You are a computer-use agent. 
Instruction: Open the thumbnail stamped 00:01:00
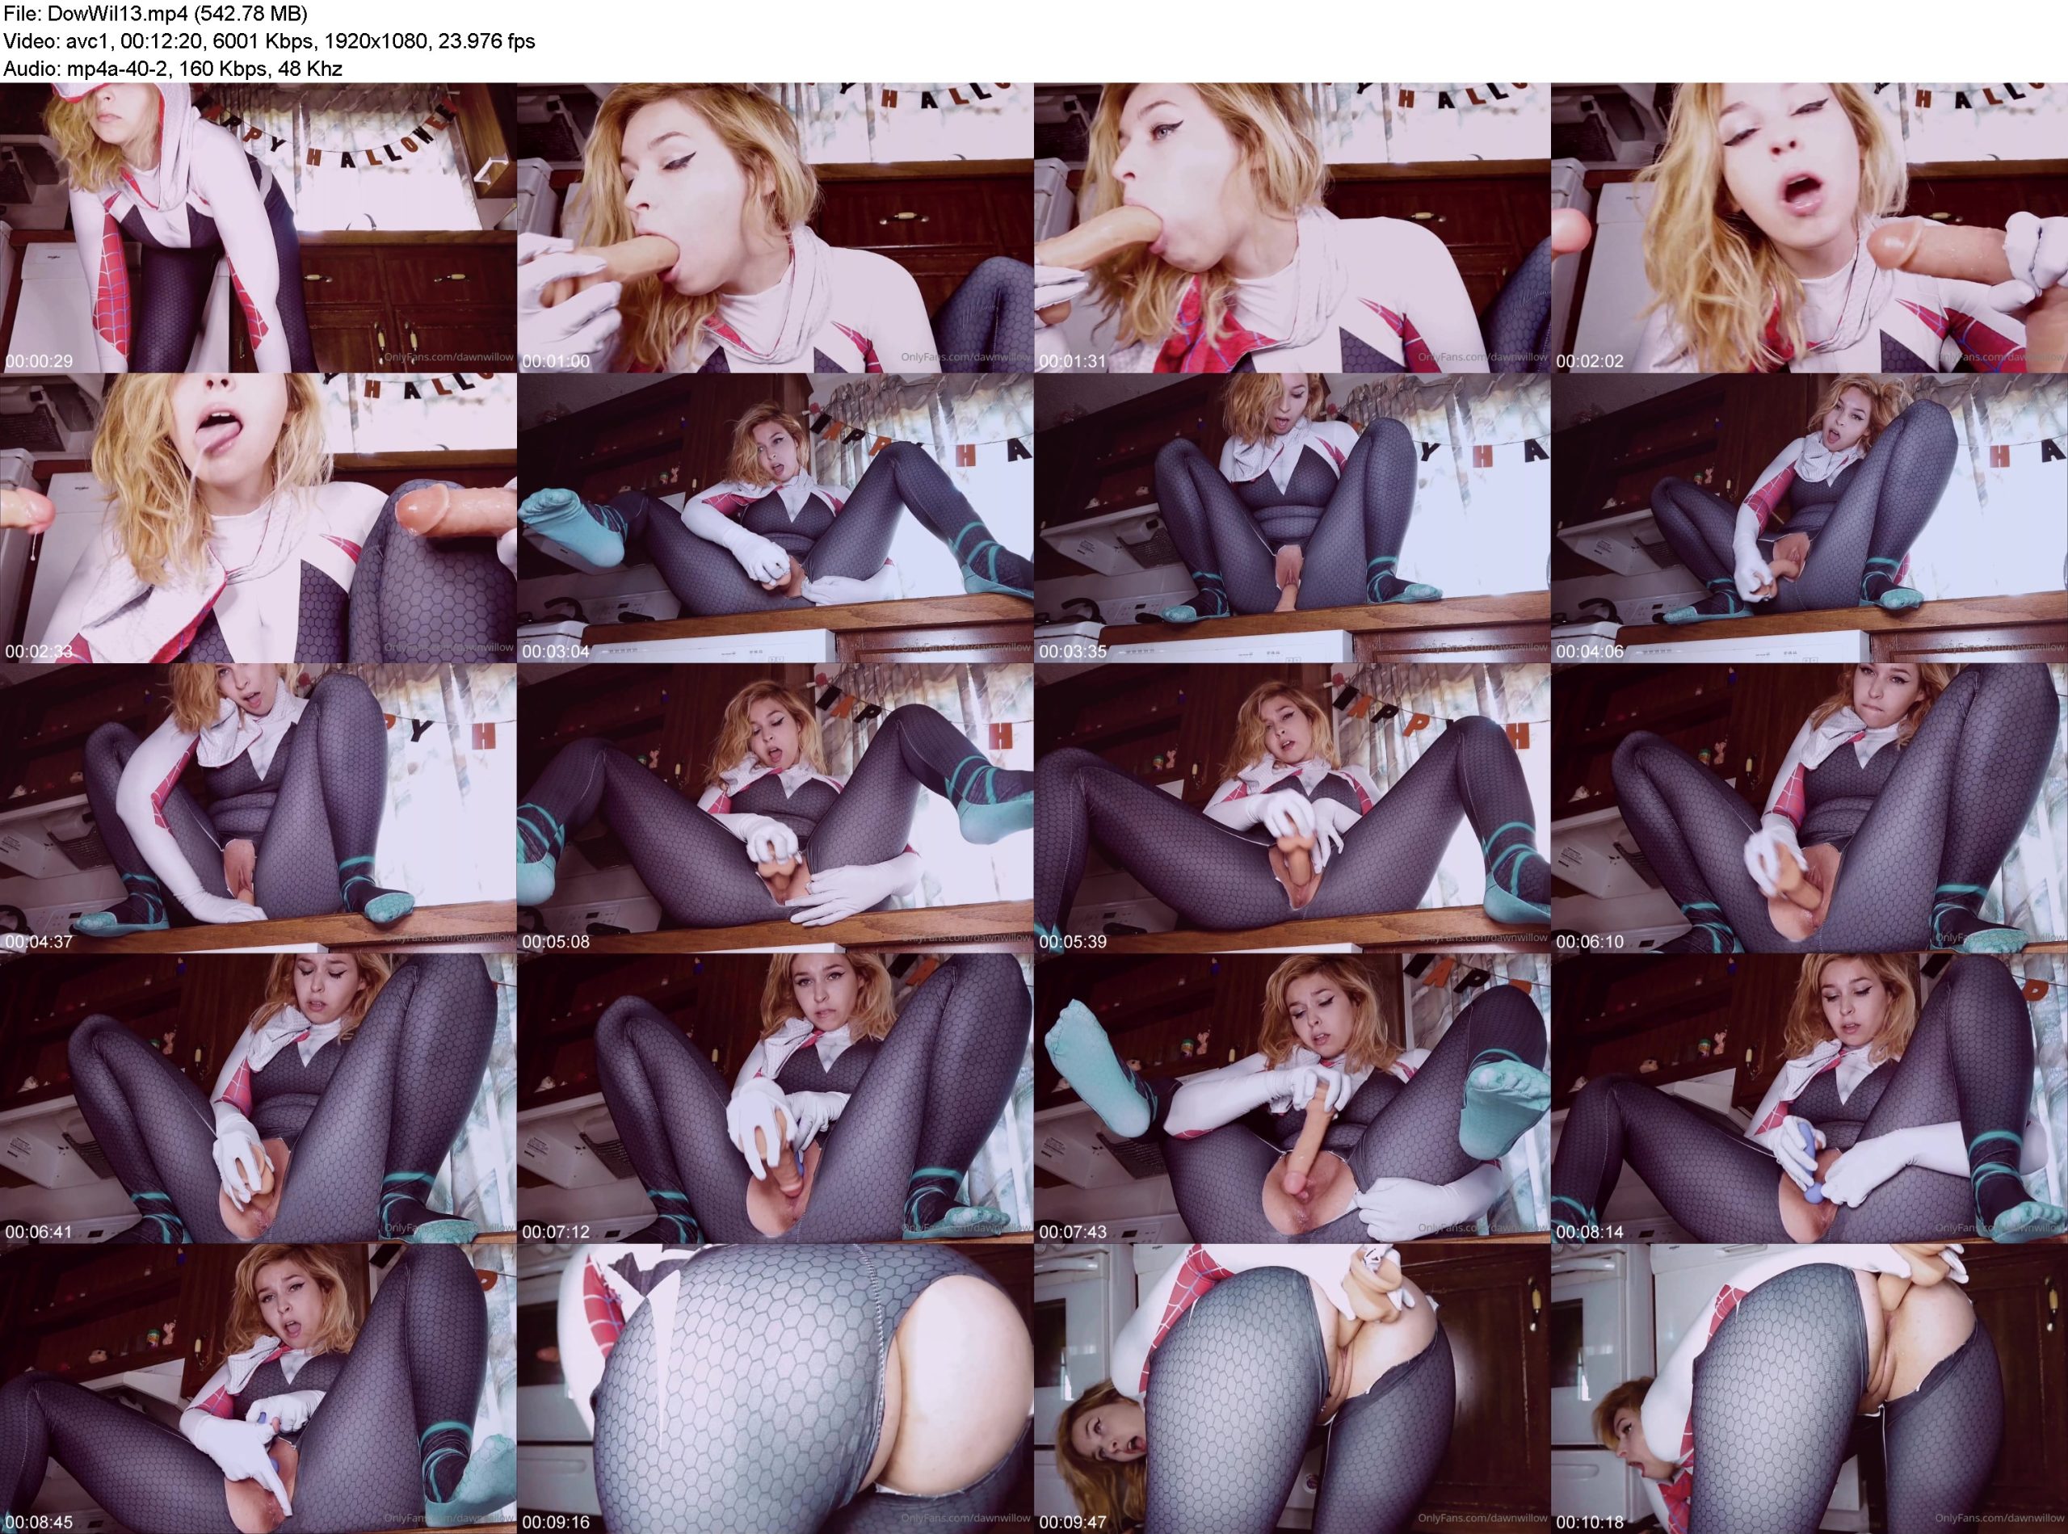point(775,229)
